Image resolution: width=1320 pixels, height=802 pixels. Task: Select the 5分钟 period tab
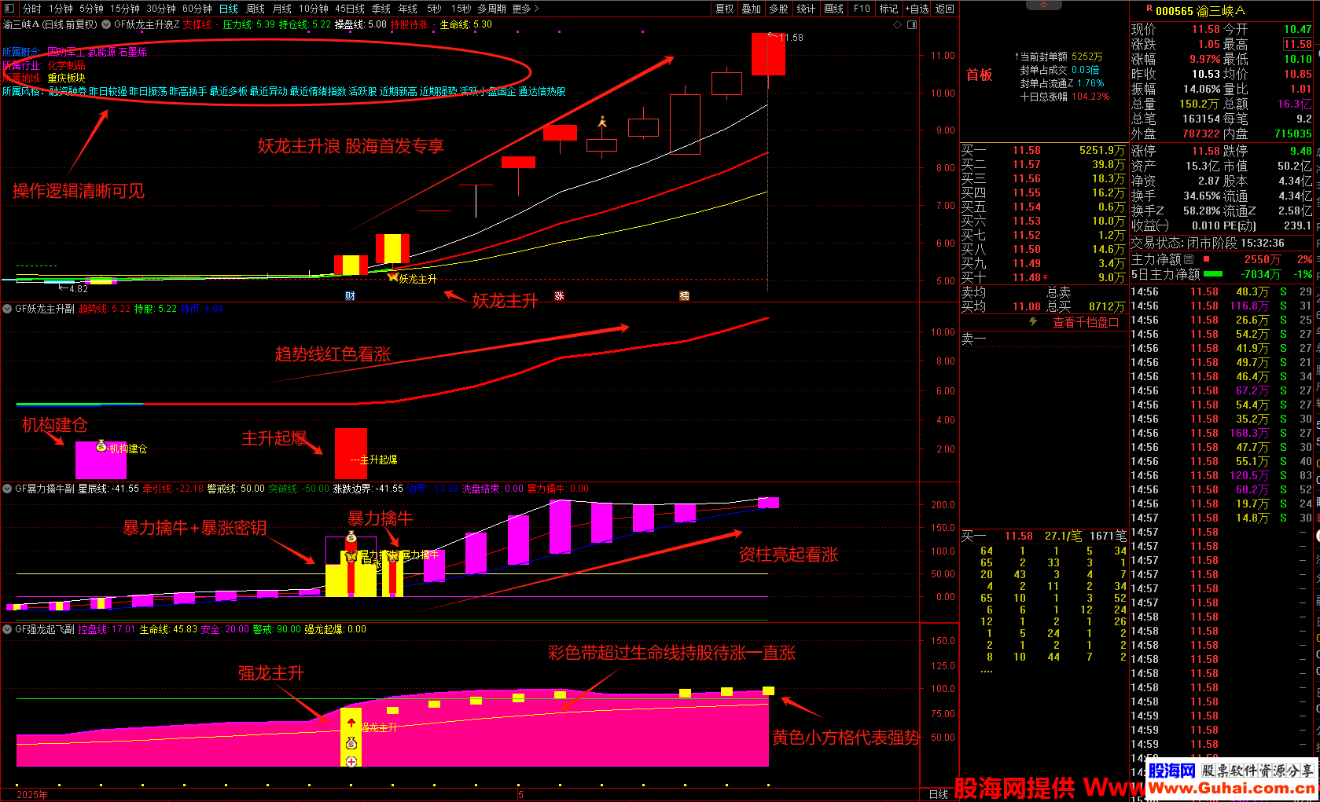91,9
